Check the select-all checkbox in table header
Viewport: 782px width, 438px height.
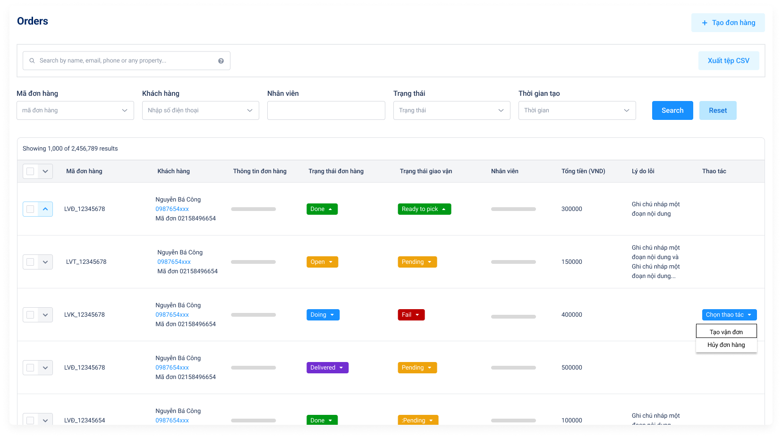coord(30,171)
